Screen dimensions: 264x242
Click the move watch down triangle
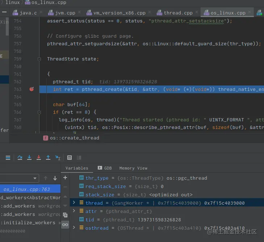(x=65, y=206)
